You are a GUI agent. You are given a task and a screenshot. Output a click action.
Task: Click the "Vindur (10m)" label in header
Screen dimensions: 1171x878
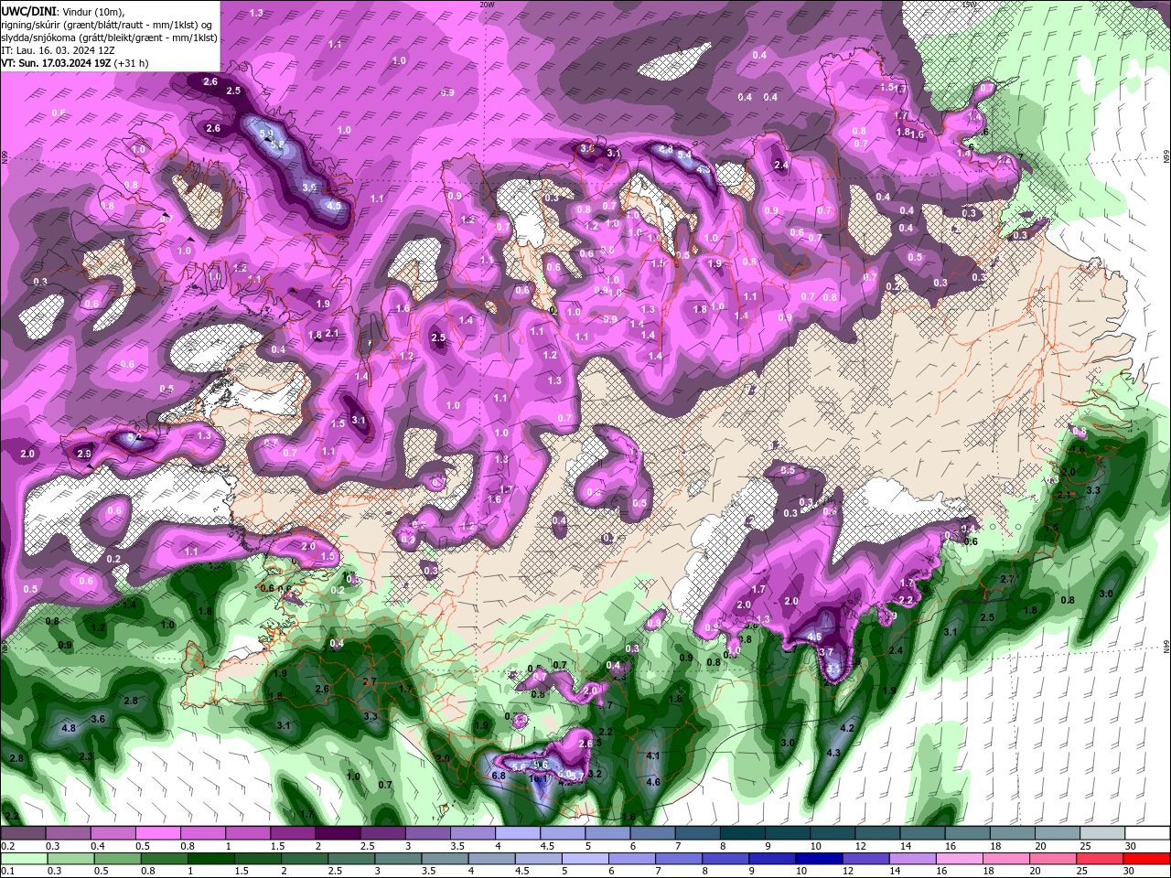(92, 12)
